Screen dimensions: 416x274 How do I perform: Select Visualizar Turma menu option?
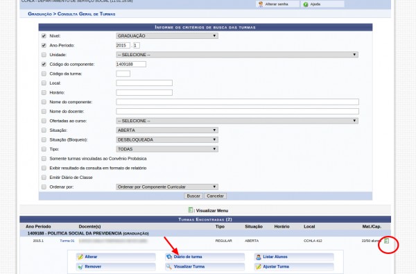(x=205, y=266)
